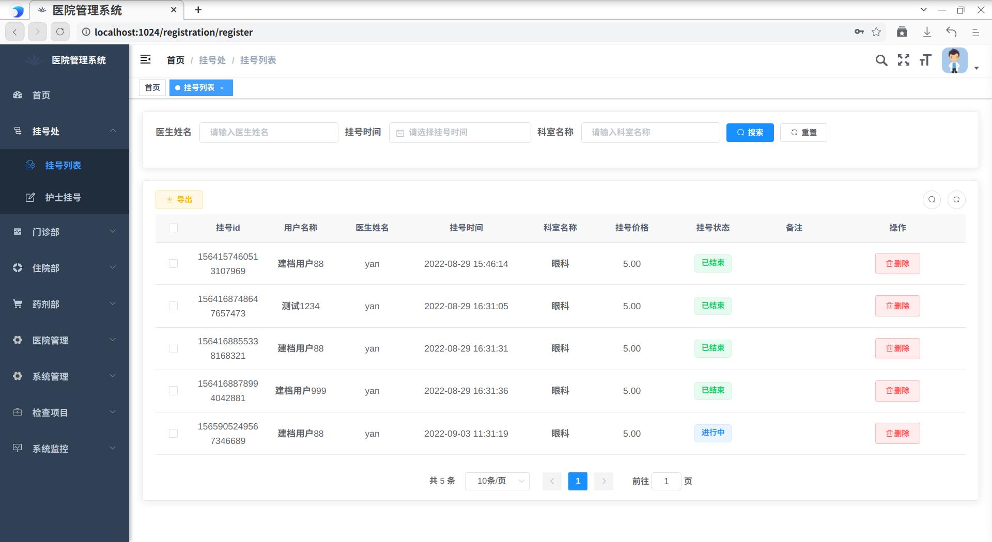
Task: Click the 重置 reset button
Action: pos(803,133)
